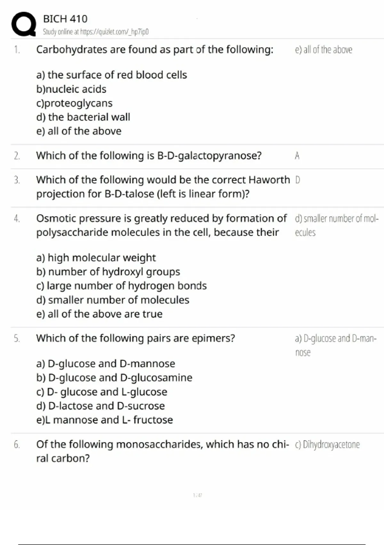Pick option c) proteoglycans
Screen dimensions: 384x545
(x=74, y=103)
